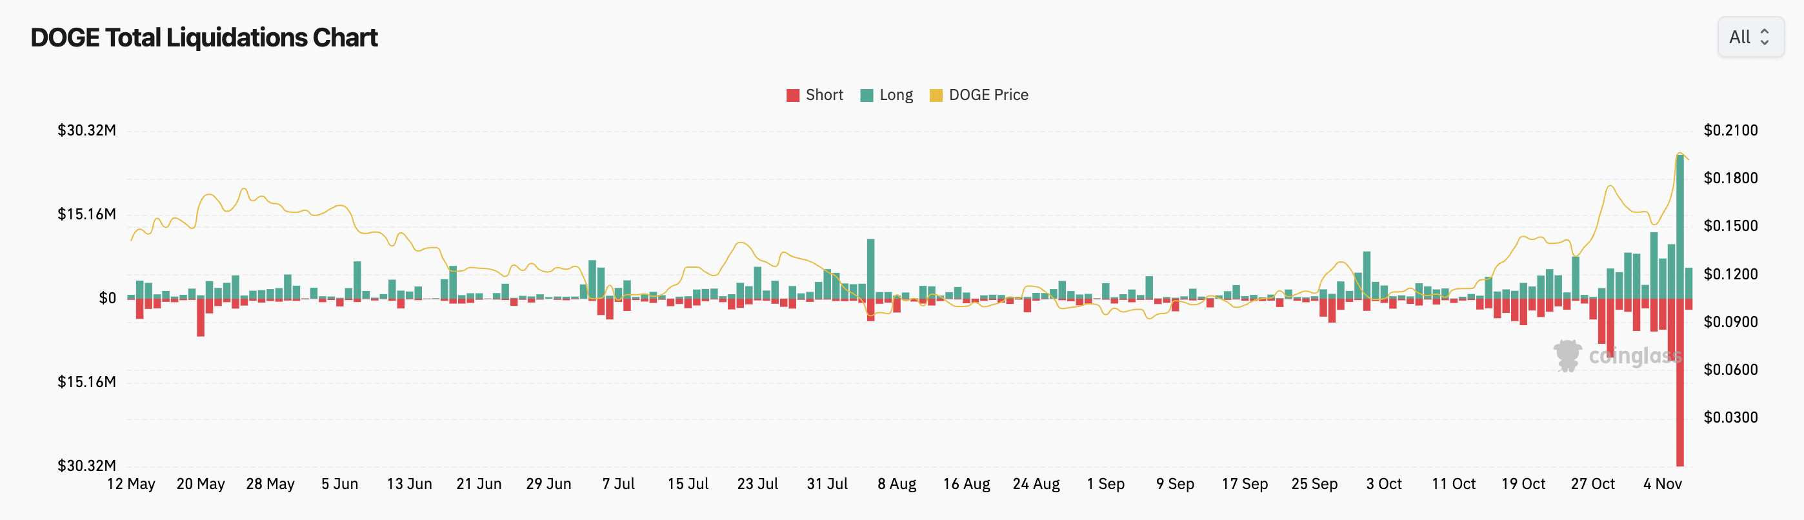Screen dimensions: 1804x520
Task: Toggle the DOGE Price legend label
Action: click(x=988, y=95)
